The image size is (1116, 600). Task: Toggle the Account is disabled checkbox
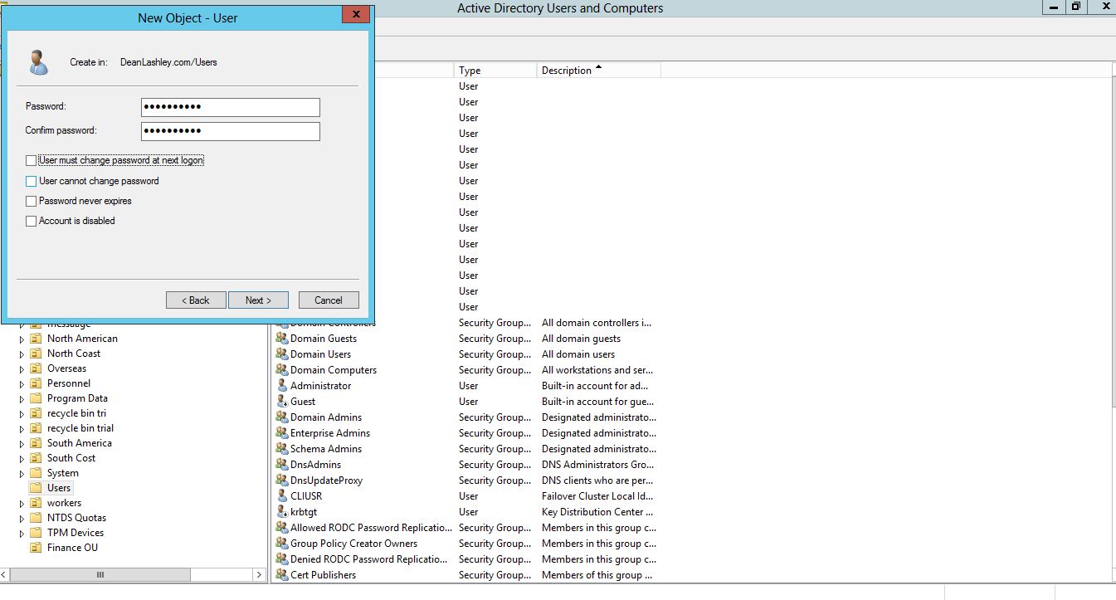pyautogui.click(x=32, y=222)
